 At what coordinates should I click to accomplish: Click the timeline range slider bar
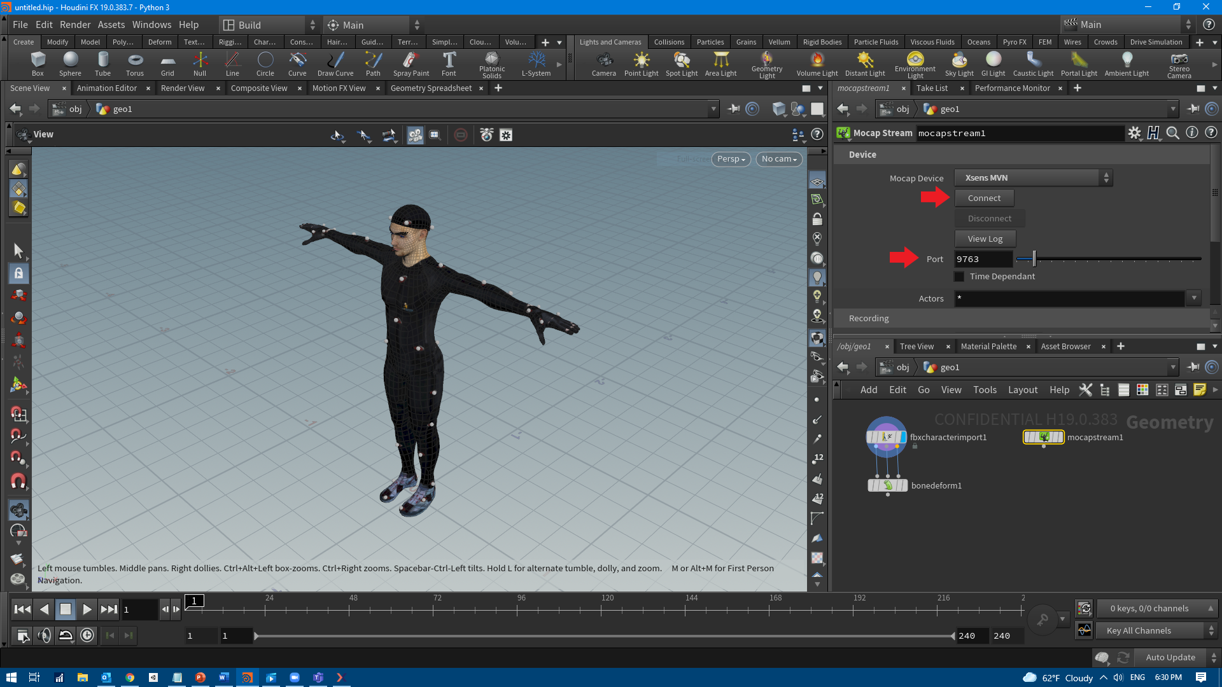[605, 635]
